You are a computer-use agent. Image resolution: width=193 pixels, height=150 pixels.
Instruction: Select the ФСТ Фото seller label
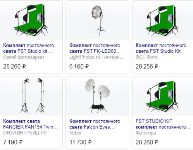pos(147,57)
